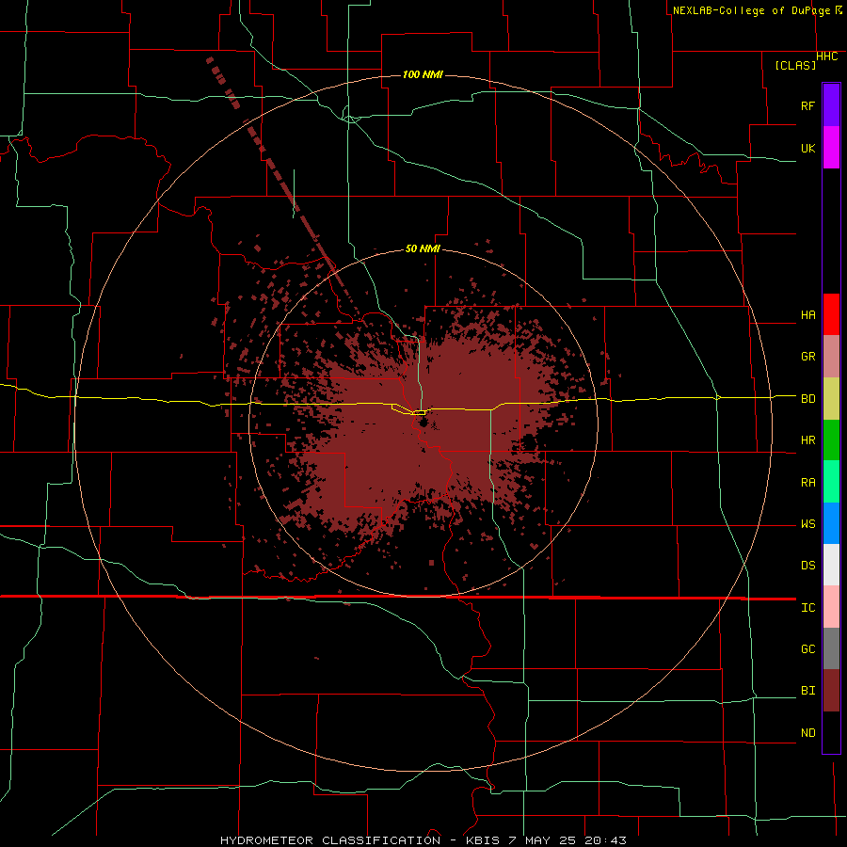The width and height of the screenshot is (847, 847).
Task: Click the ND legend label
Action: point(807,733)
